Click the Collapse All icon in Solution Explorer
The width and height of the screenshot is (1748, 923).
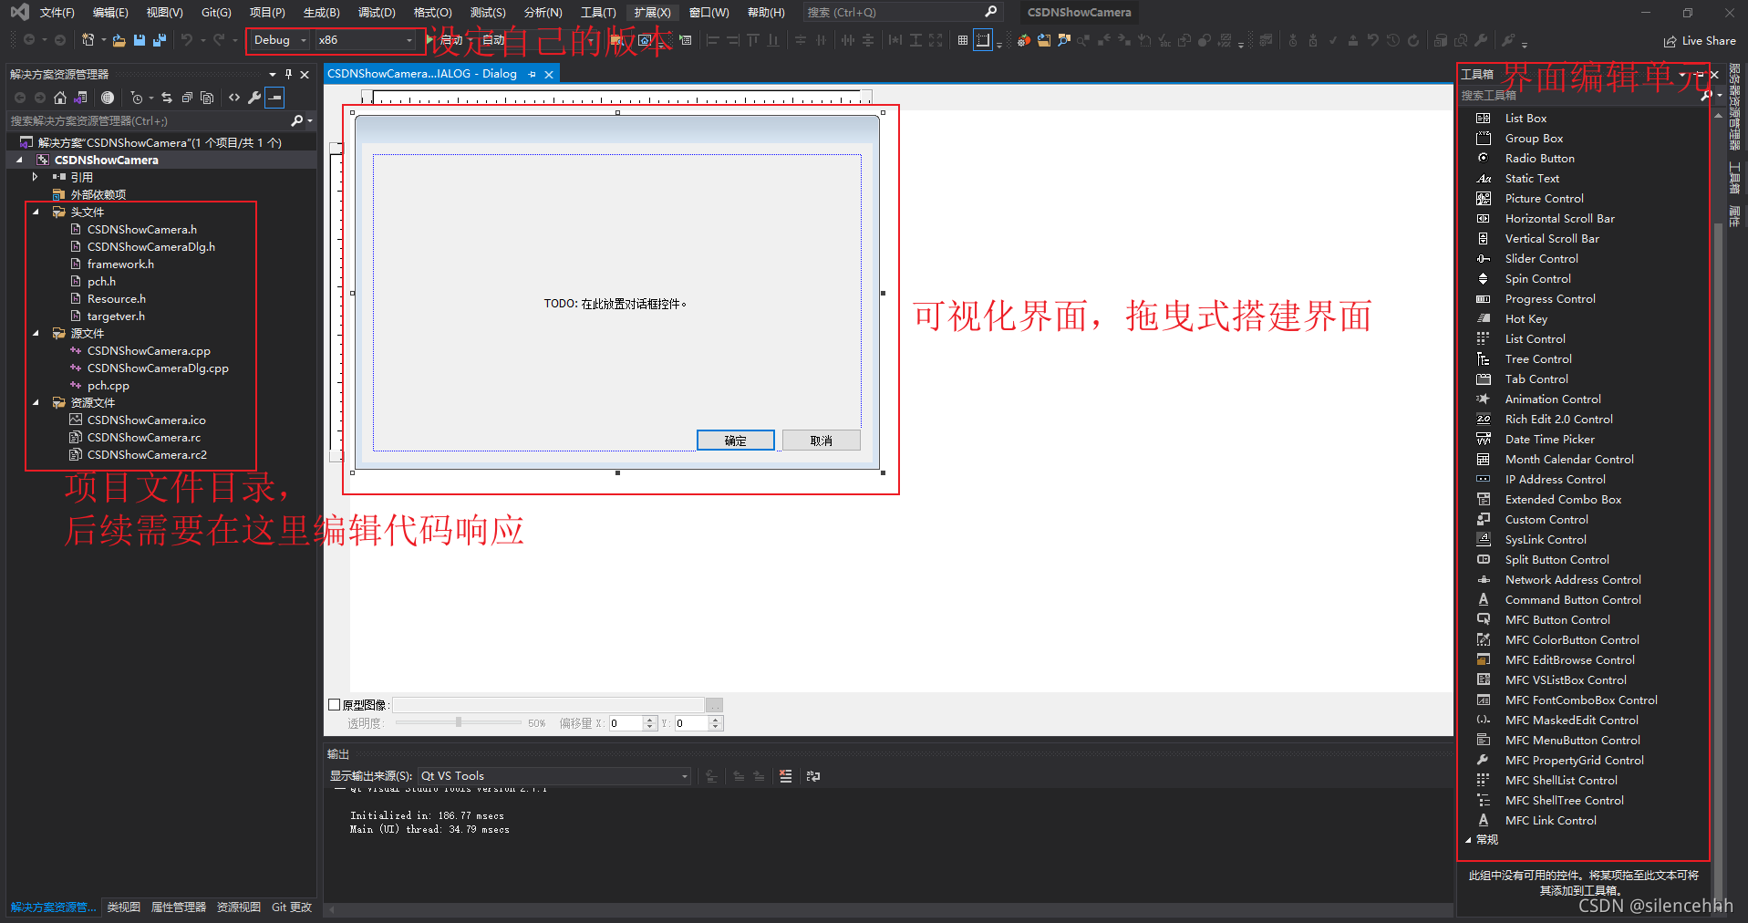click(x=187, y=98)
